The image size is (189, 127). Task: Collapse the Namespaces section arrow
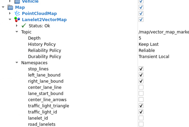point(17,63)
